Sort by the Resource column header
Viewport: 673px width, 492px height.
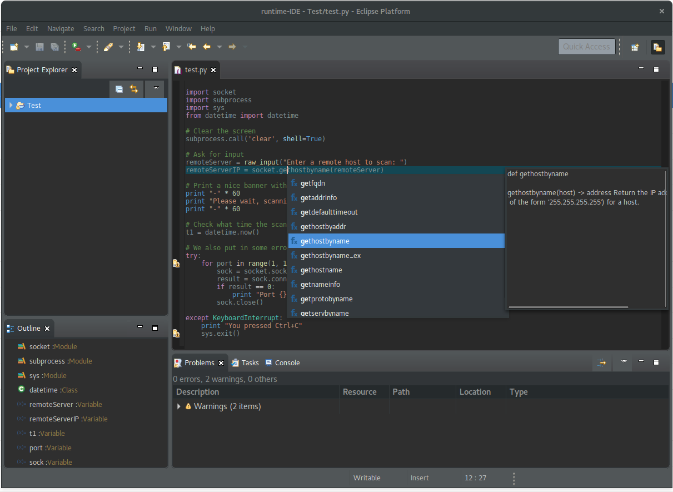364,392
